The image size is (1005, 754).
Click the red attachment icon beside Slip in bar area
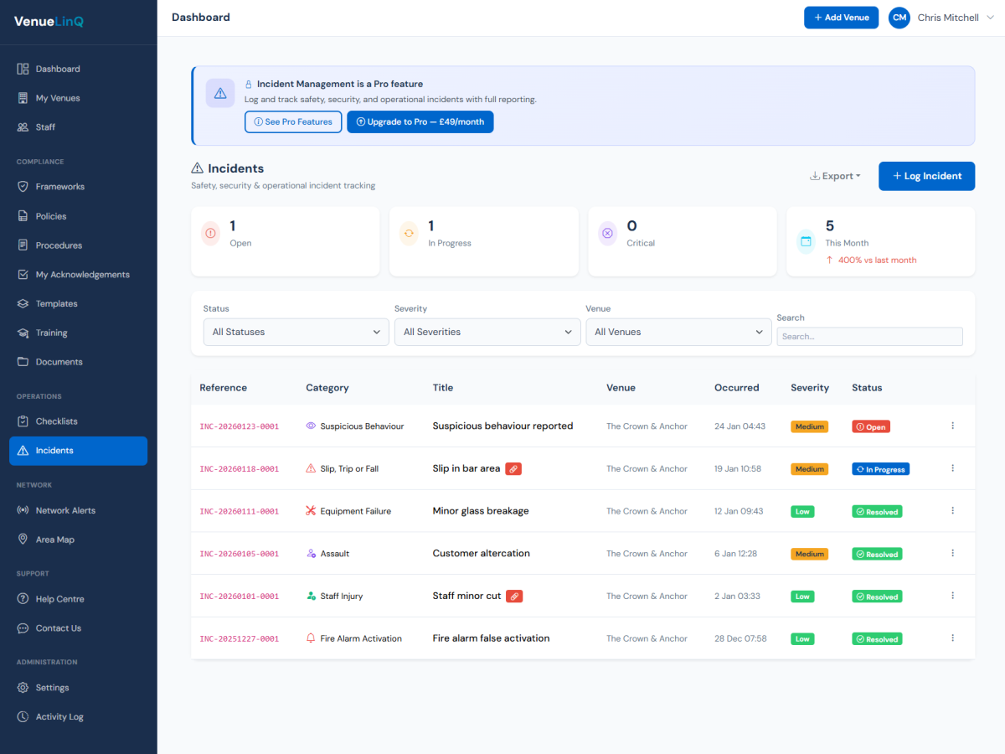513,469
